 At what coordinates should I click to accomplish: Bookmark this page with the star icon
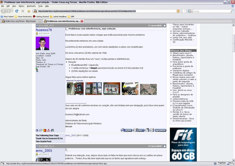[x=181, y=11]
